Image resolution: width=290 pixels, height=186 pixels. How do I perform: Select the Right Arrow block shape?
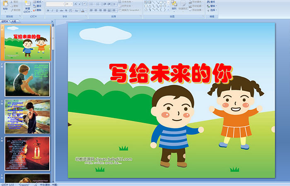(161, 6)
